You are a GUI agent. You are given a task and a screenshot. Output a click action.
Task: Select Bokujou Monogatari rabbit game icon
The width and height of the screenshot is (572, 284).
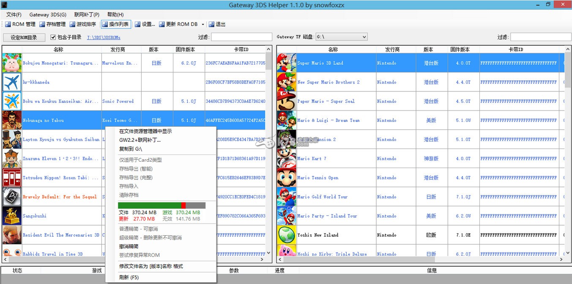pyautogui.click(x=12, y=63)
